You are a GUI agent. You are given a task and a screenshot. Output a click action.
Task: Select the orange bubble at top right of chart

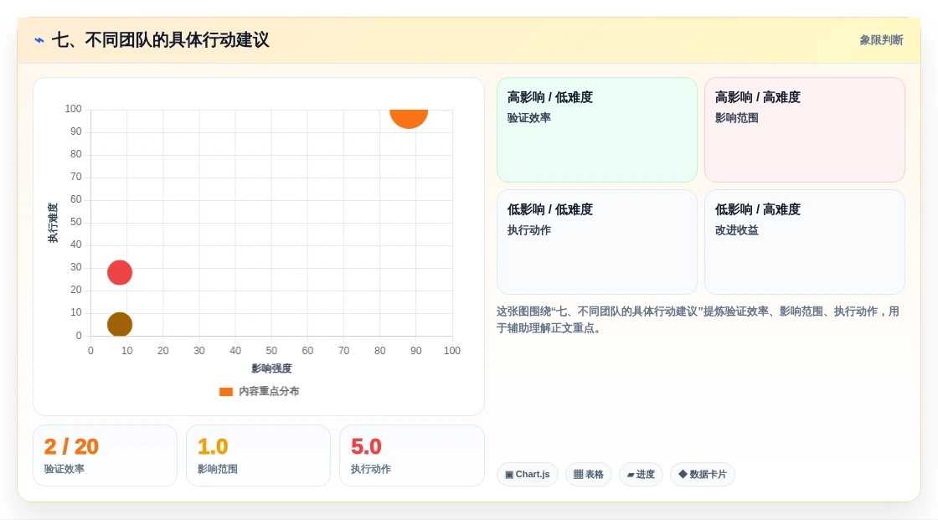[x=409, y=118]
